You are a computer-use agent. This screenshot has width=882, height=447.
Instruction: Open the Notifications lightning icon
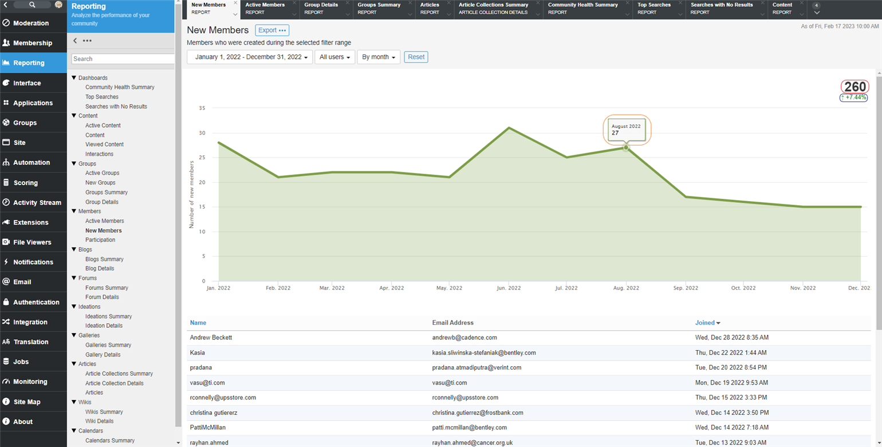point(6,262)
